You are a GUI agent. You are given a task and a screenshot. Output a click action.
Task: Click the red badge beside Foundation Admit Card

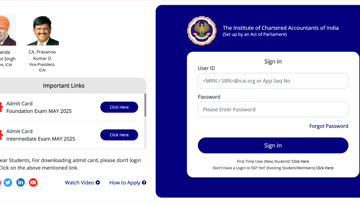click(1, 107)
